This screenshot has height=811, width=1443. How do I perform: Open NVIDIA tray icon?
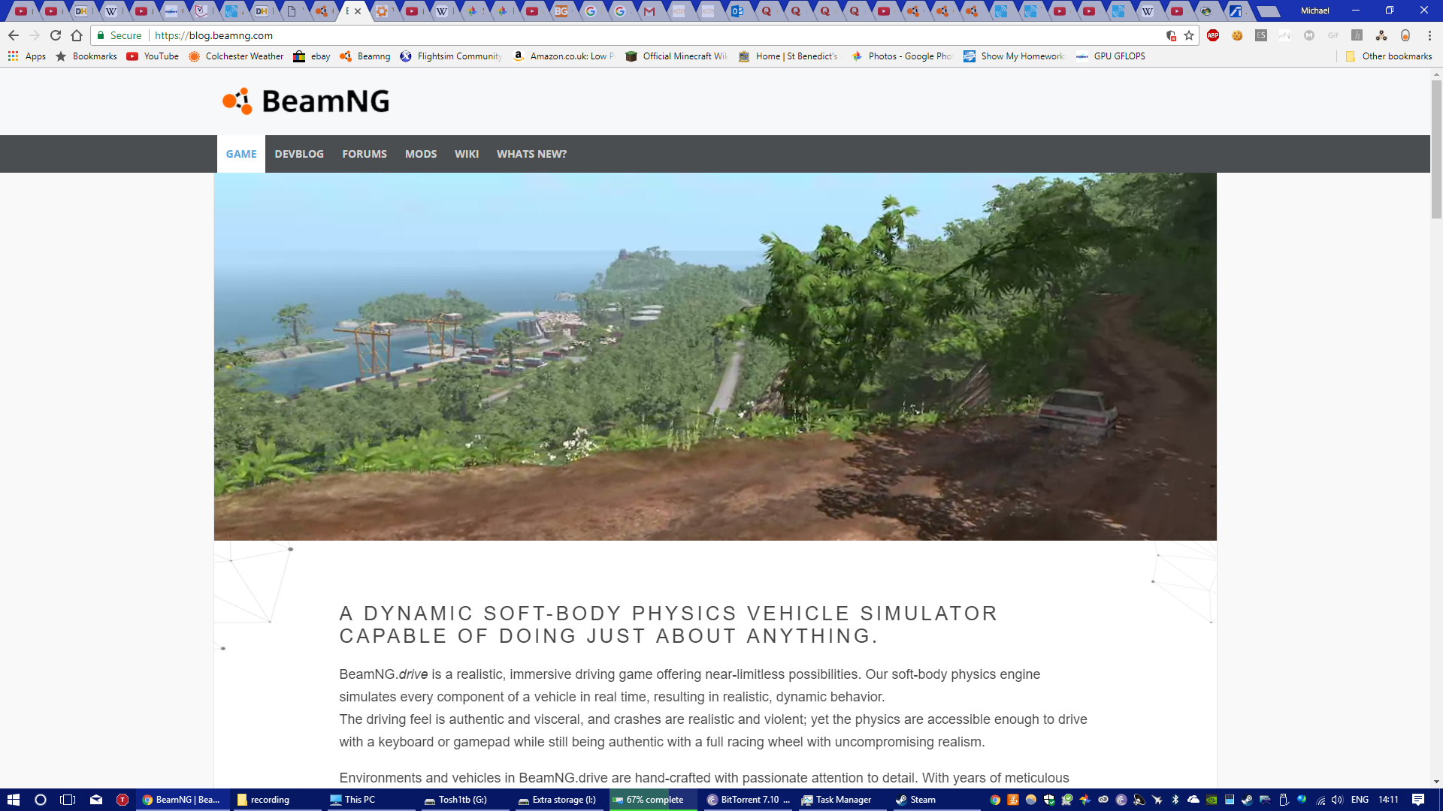(1212, 800)
